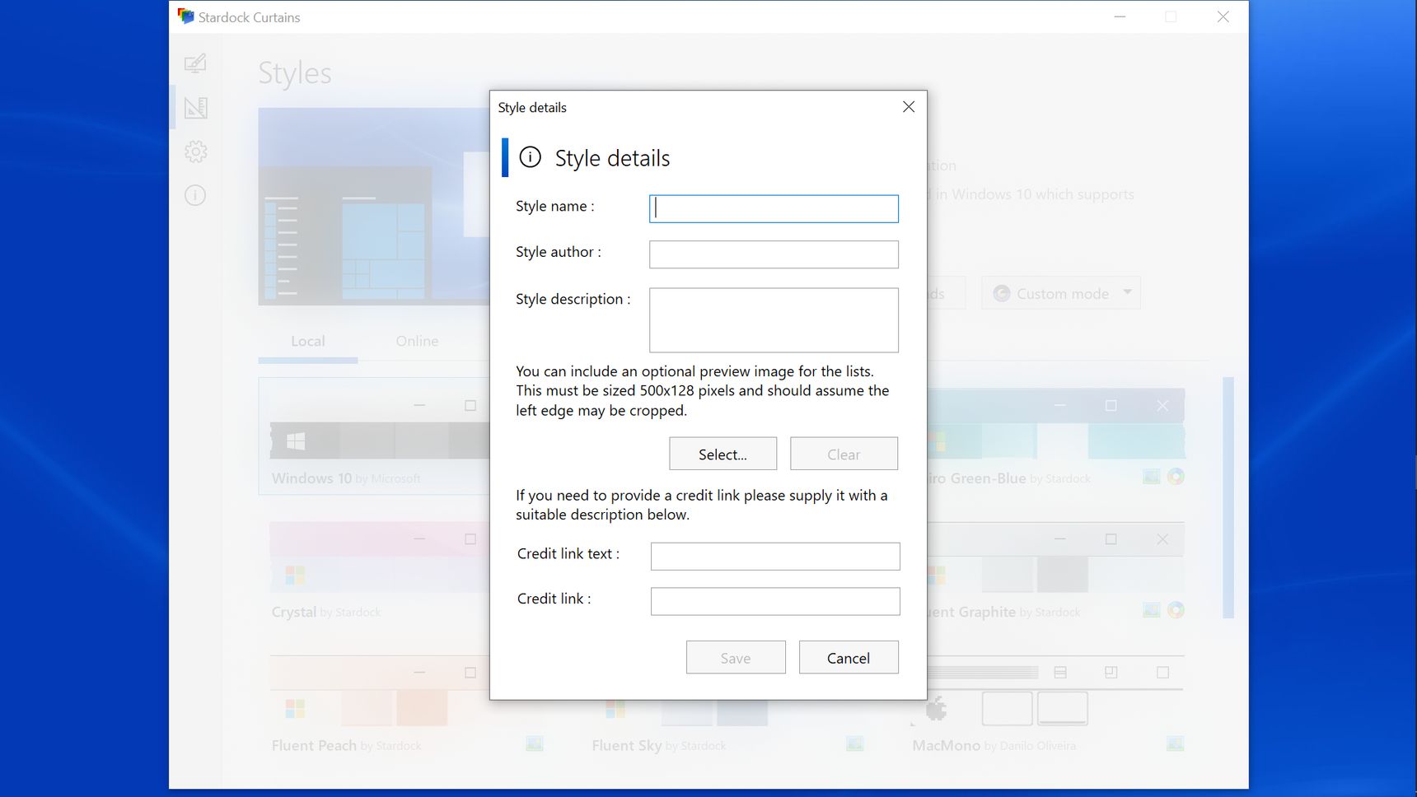The height and width of the screenshot is (797, 1417).
Task: Click the Stardock Curtains app logo
Action: pyautogui.click(x=185, y=16)
